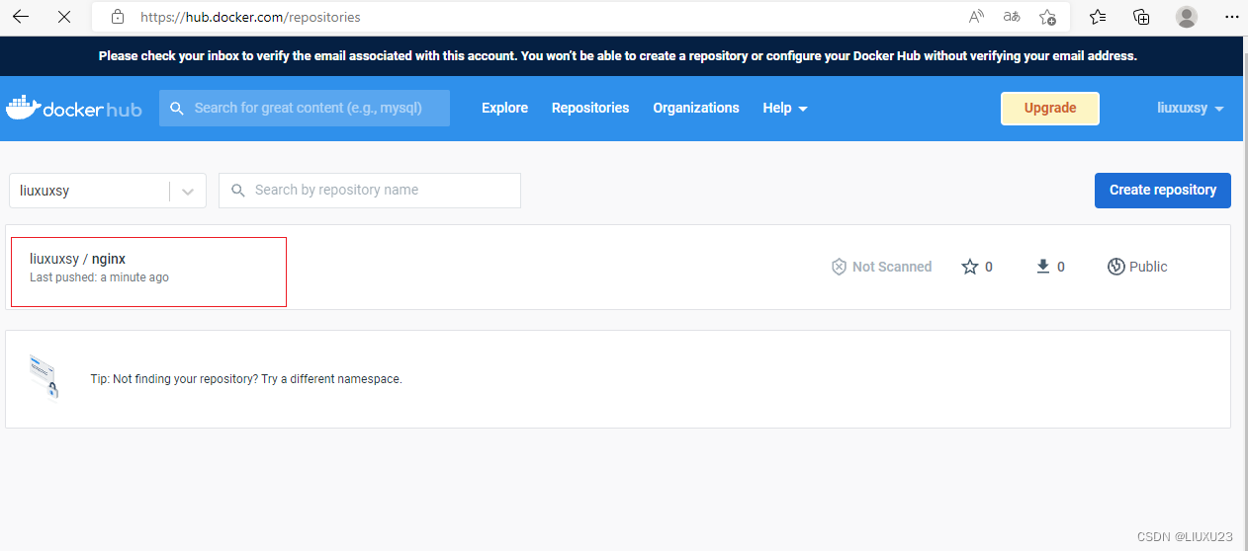Go to Repositories nav item
This screenshot has height=551, width=1248.
pos(590,108)
